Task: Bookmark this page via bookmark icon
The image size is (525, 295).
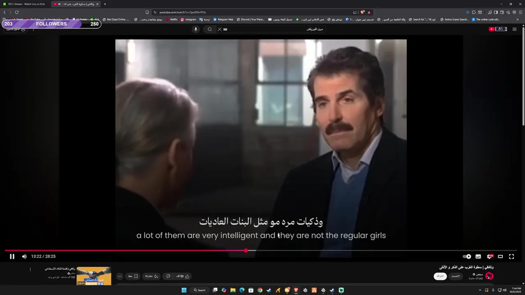Action: click(x=147, y=12)
